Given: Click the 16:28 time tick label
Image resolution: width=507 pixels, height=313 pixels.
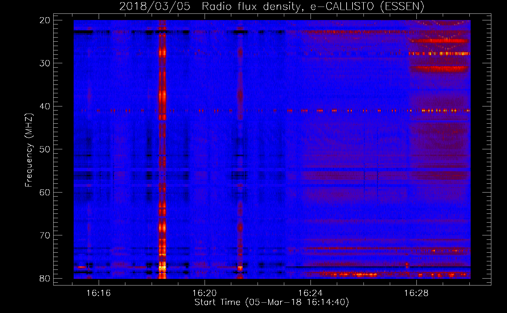Looking at the screenshot, I should 416,293.
